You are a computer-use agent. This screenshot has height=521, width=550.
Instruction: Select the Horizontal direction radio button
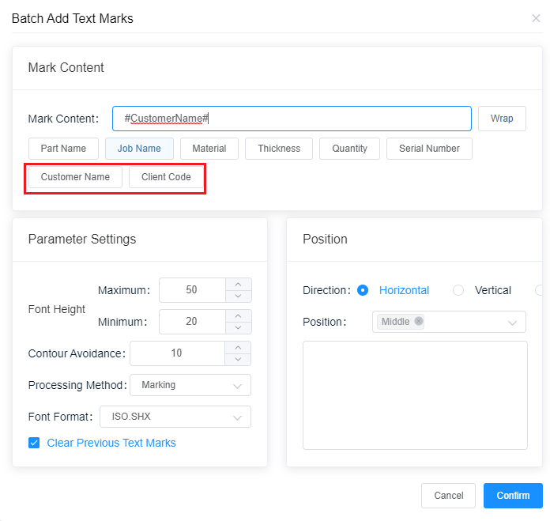pos(363,290)
